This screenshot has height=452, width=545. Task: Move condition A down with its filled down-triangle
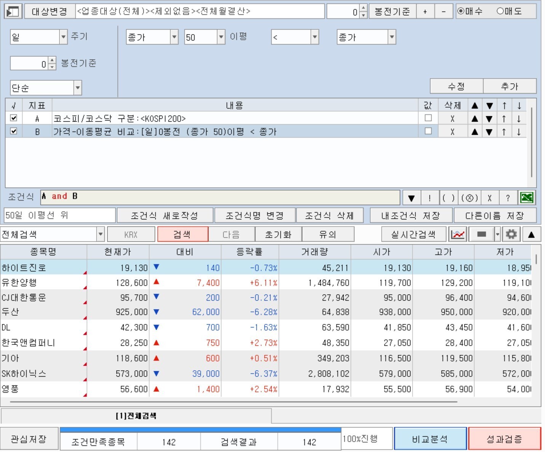tap(489, 119)
